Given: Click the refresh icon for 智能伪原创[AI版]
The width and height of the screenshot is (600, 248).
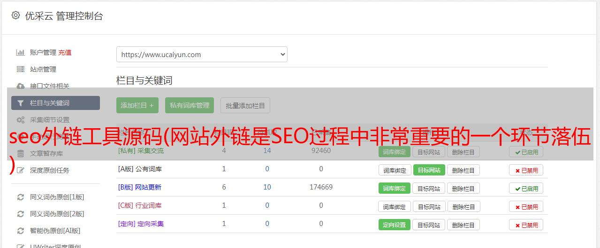Looking at the screenshot, I should click(x=21, y=231).
